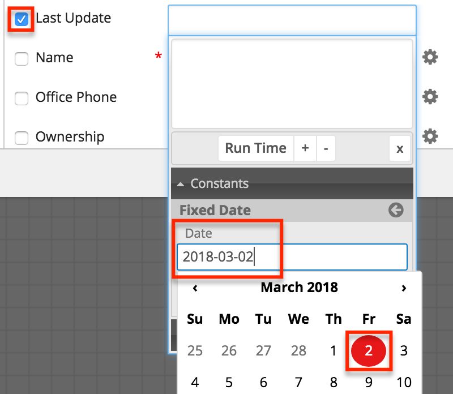The height and width of the screenshot is (394, 453).
Task: Enable the Ownership checkbox
Action: (x=21, y=138)
